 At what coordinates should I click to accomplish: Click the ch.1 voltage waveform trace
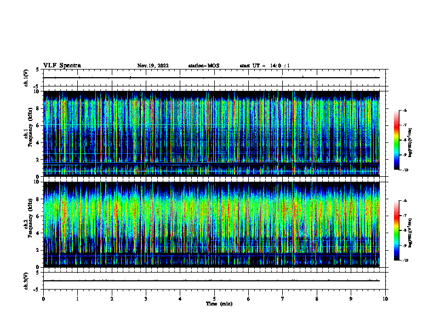[x=212, y=78]
